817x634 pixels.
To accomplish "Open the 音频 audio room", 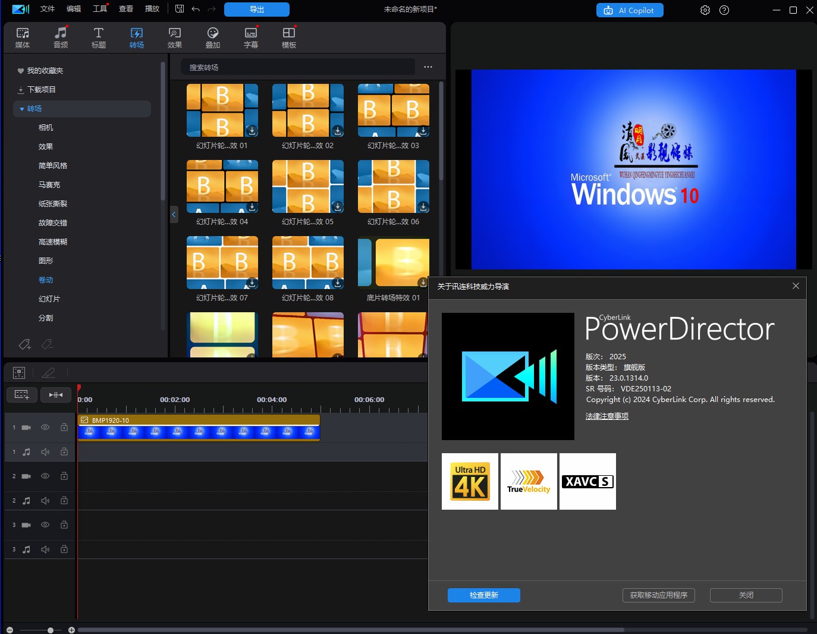I will click(x=61, y=37).
